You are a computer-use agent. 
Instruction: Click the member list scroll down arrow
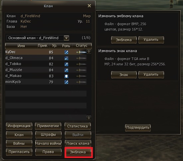(x=89, y=118)
